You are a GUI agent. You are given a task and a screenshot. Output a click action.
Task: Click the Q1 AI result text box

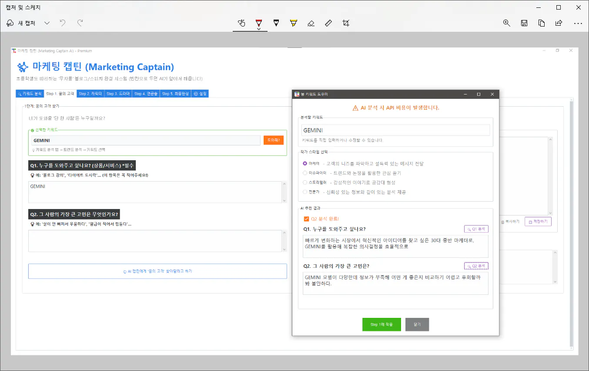click(395, 246)
